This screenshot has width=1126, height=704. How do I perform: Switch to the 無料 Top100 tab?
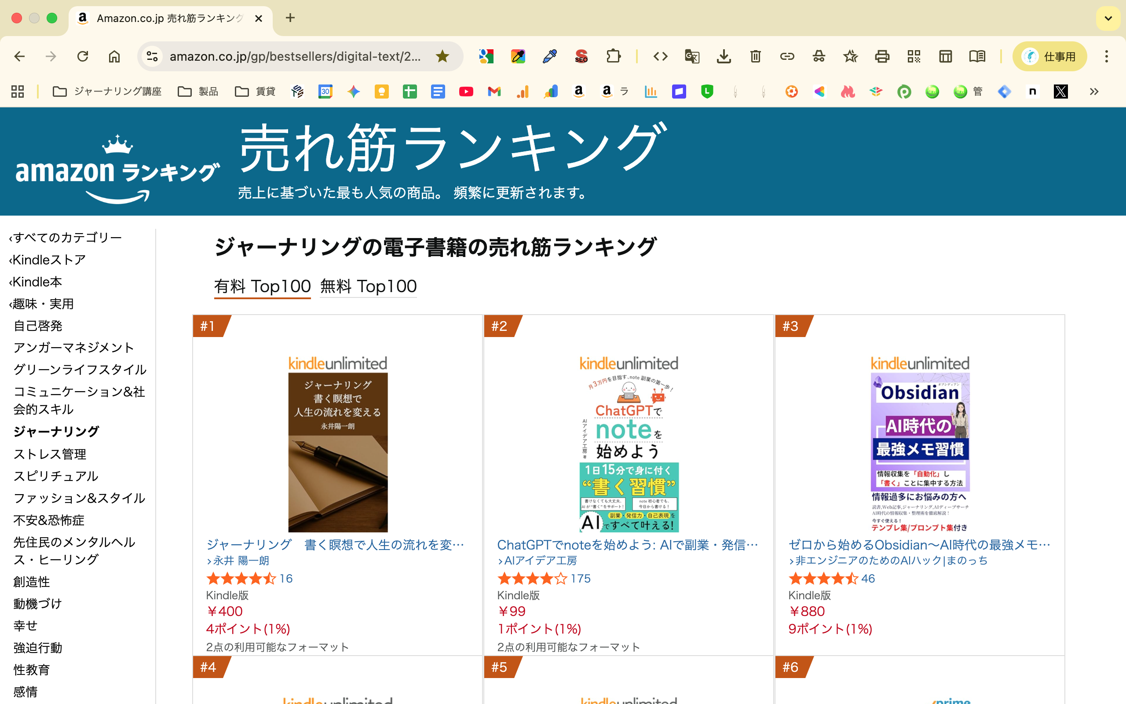pos(368,286)
